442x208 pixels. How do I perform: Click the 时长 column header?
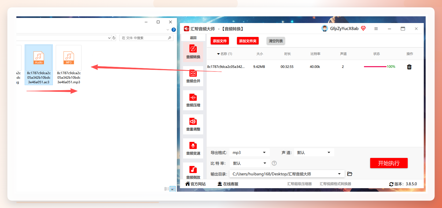pos(288,54)
